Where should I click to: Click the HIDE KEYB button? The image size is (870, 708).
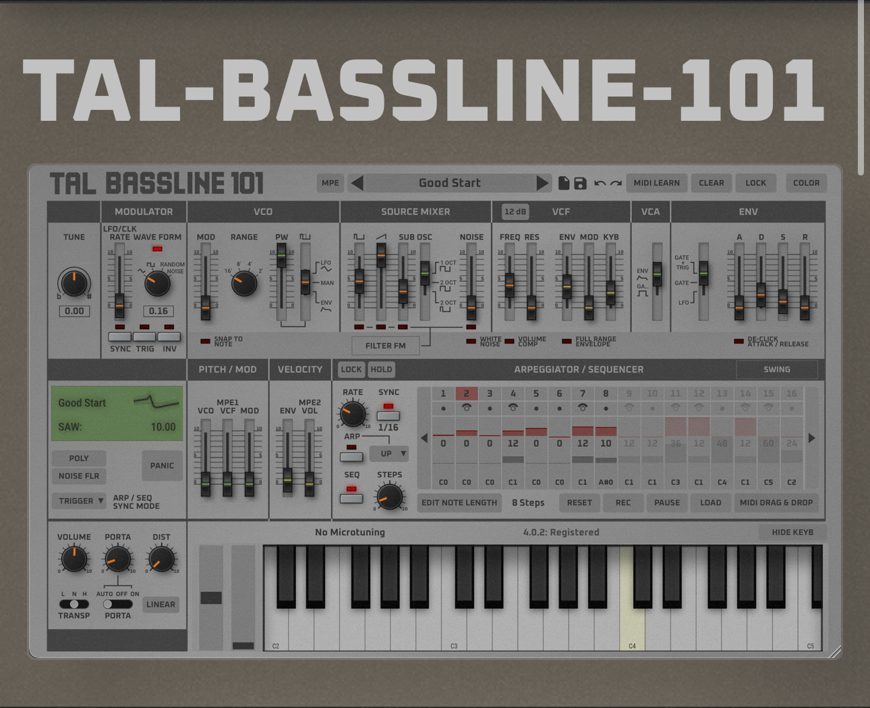tap(792, 532)
